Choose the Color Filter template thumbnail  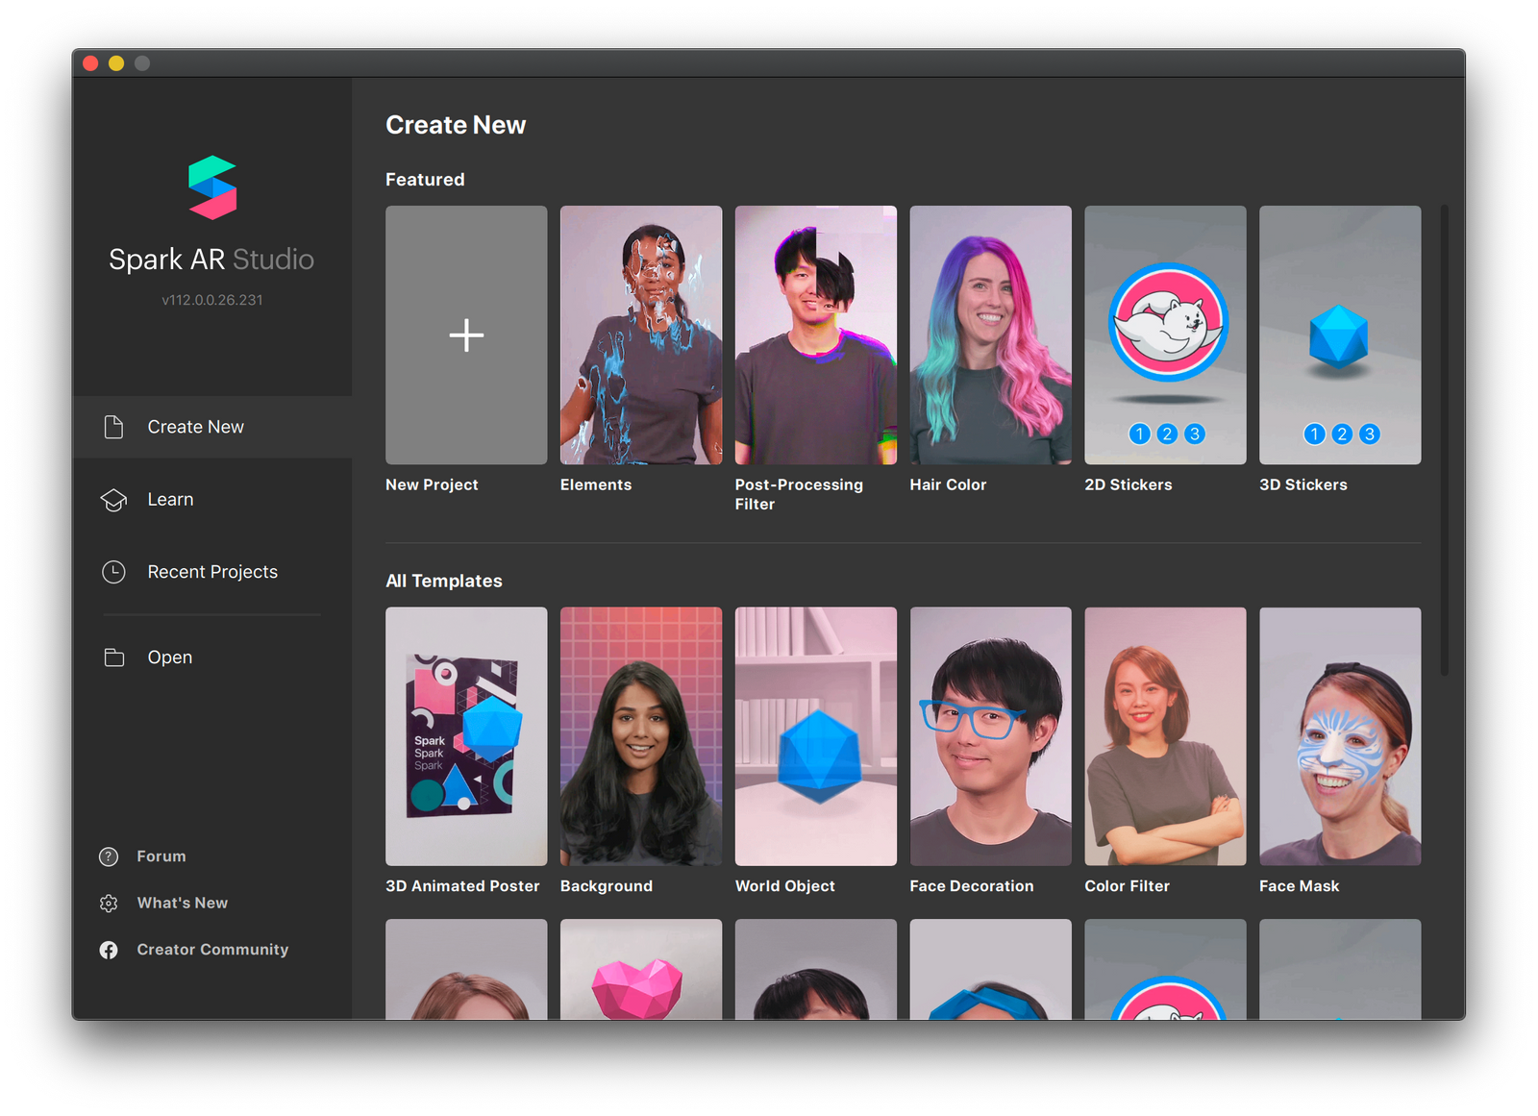click(1166, 736)
